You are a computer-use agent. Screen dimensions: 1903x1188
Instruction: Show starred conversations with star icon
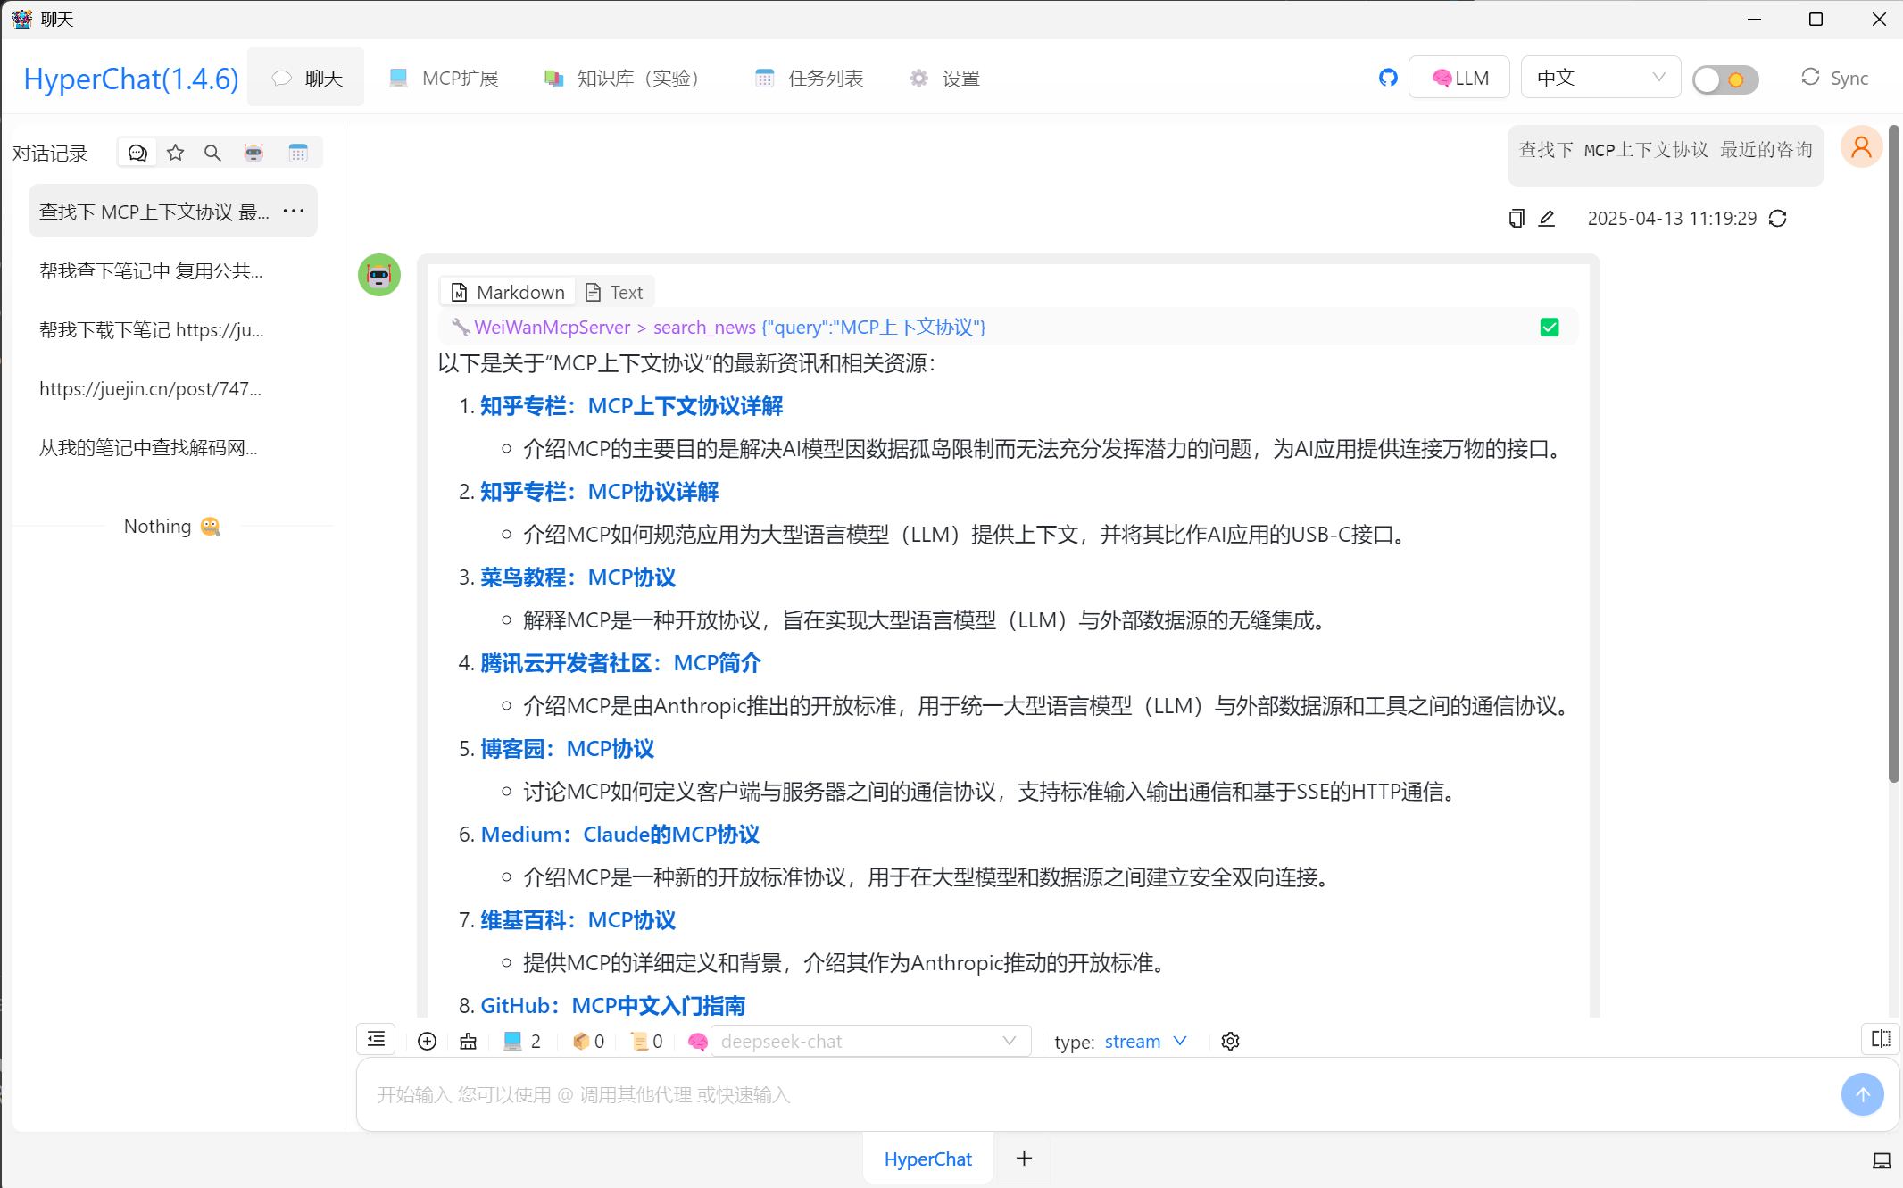point(176,153)
